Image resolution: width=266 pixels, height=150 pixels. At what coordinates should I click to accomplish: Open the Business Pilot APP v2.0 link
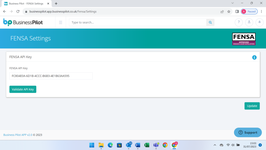point(18,135)
